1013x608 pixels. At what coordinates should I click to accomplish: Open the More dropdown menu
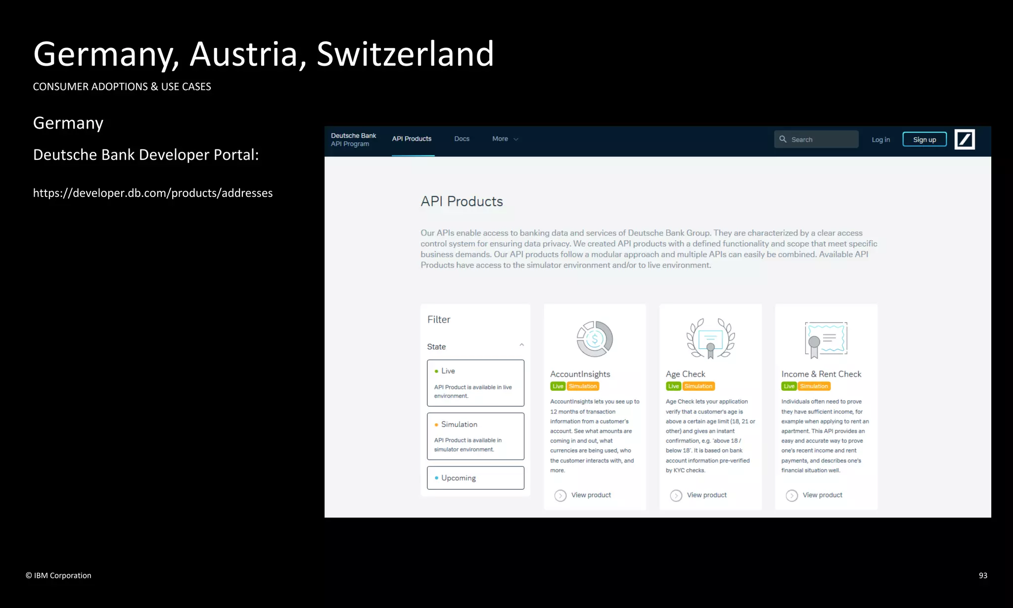[x=505, y=139]
